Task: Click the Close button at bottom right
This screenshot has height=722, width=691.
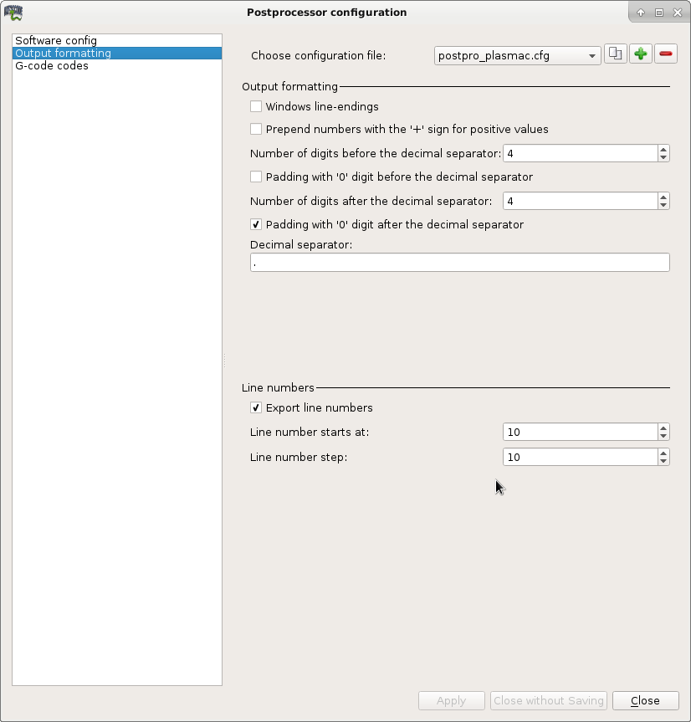Action: point(646,700)
